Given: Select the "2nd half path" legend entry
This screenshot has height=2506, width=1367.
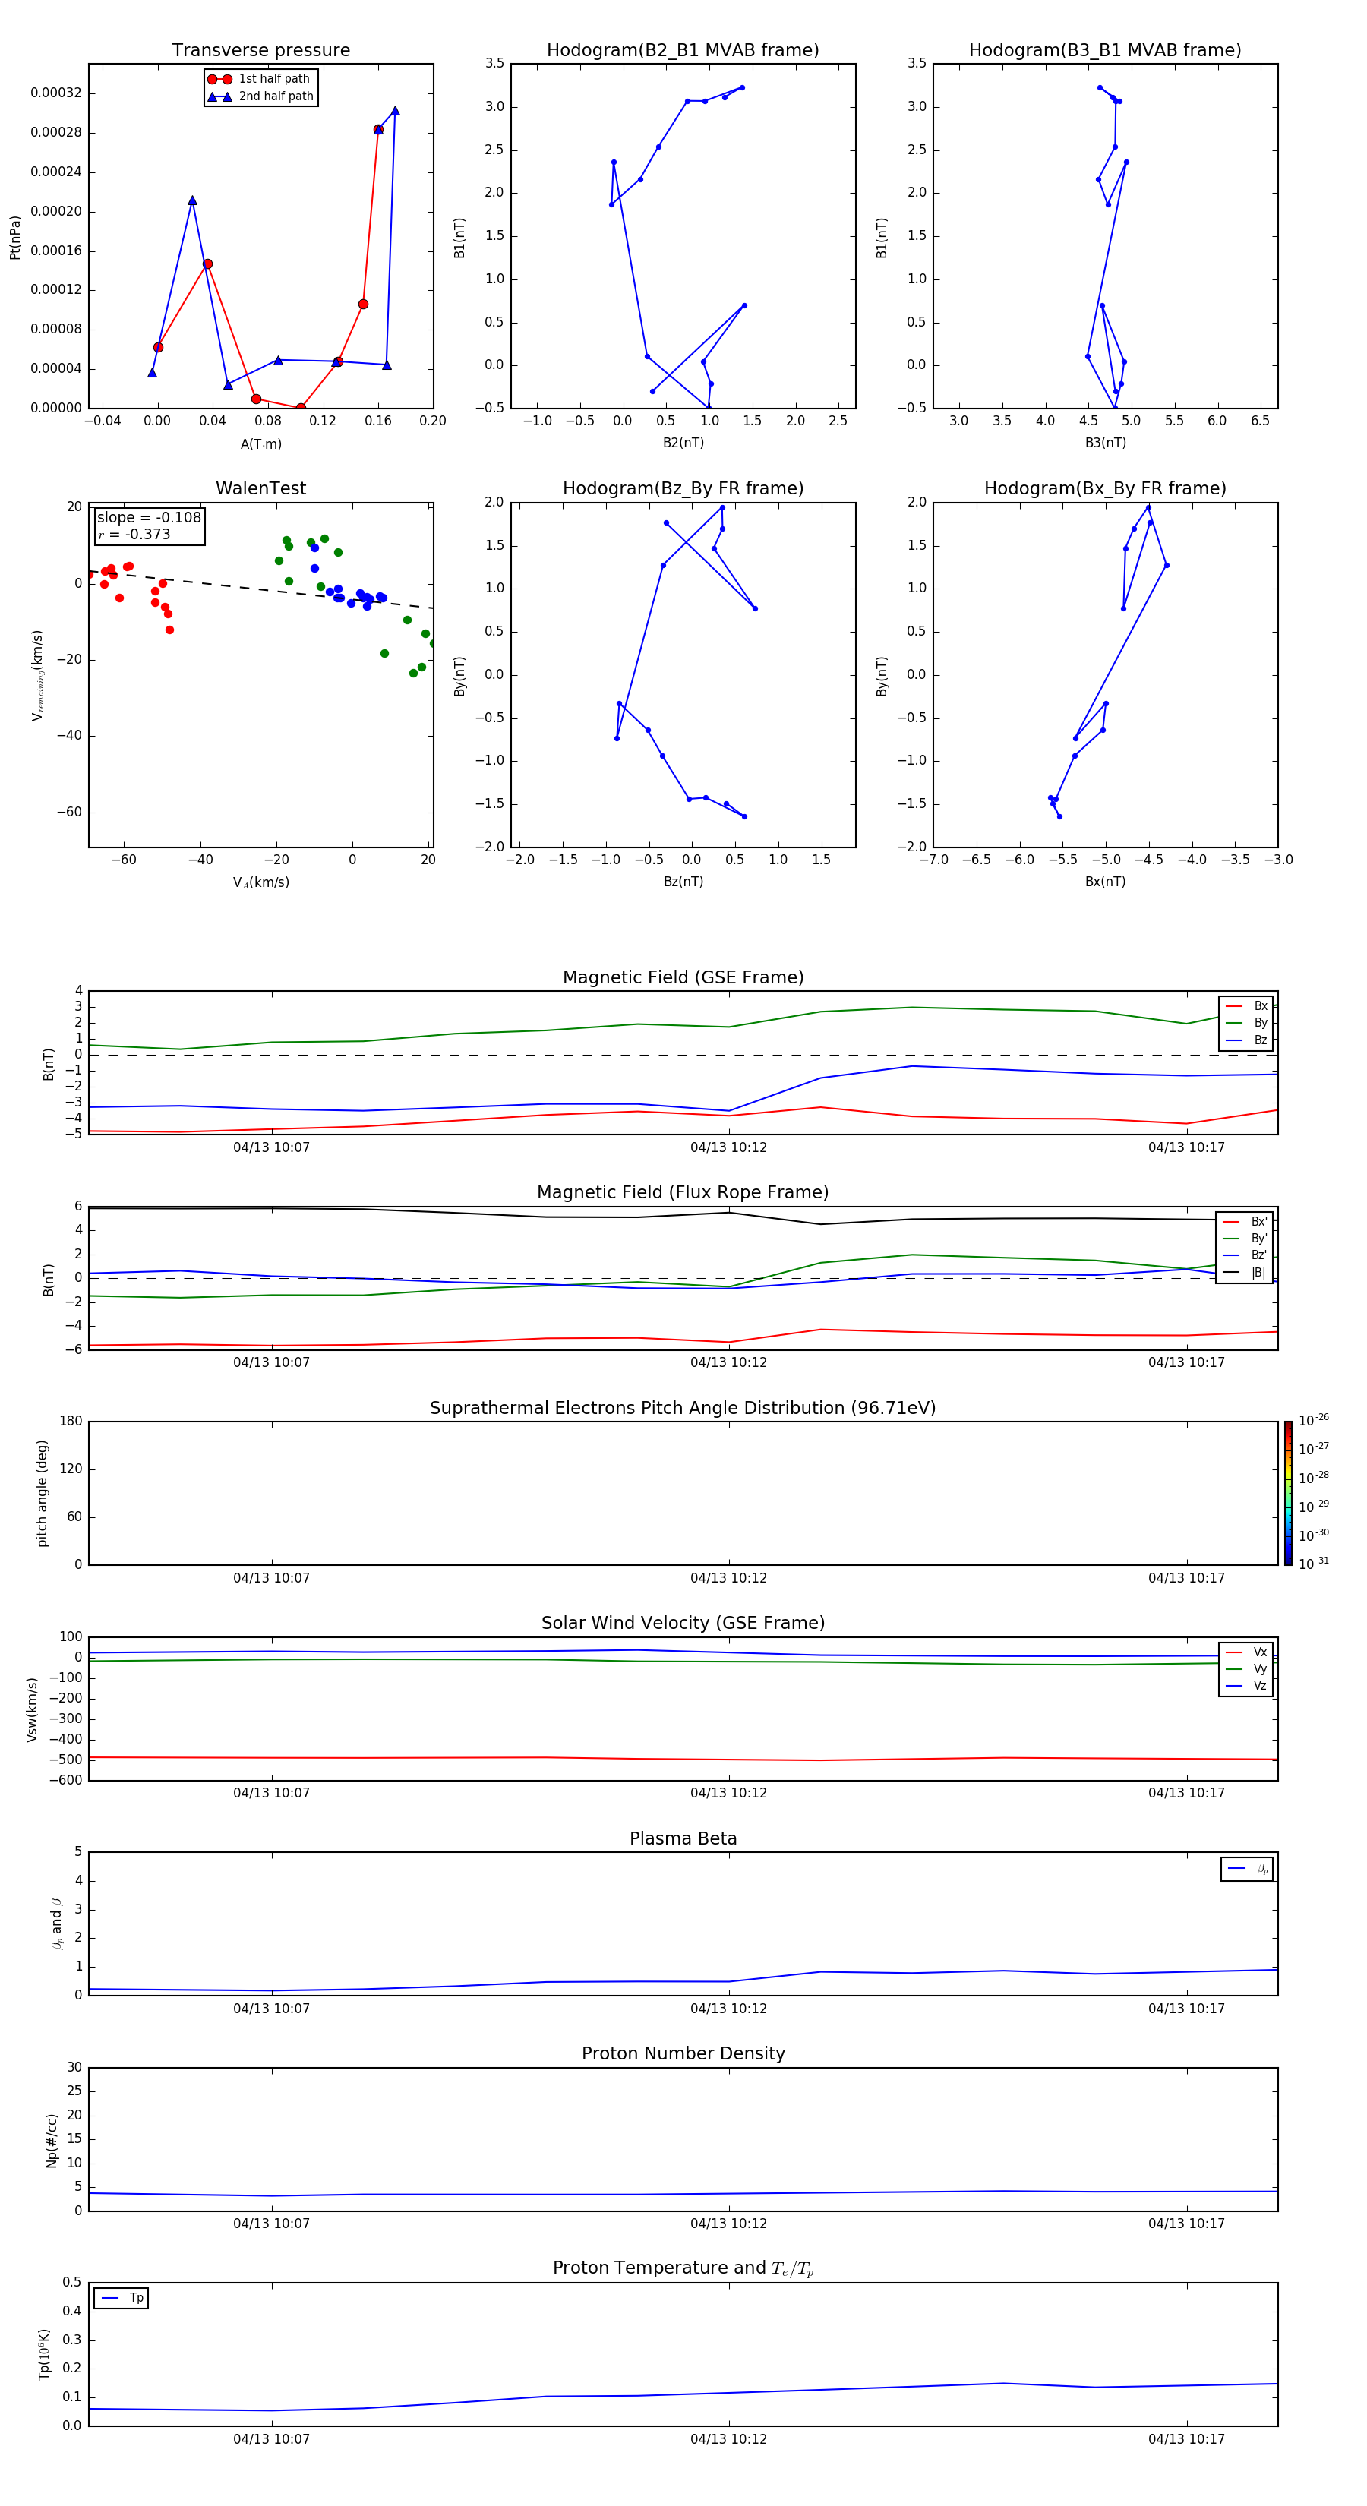Looking at the screenshot, I should (x=260, y=96).
